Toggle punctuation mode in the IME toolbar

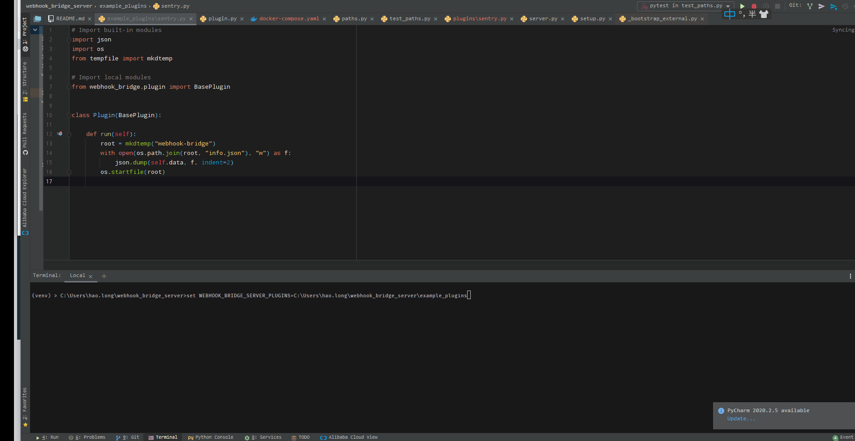point(741,14)
